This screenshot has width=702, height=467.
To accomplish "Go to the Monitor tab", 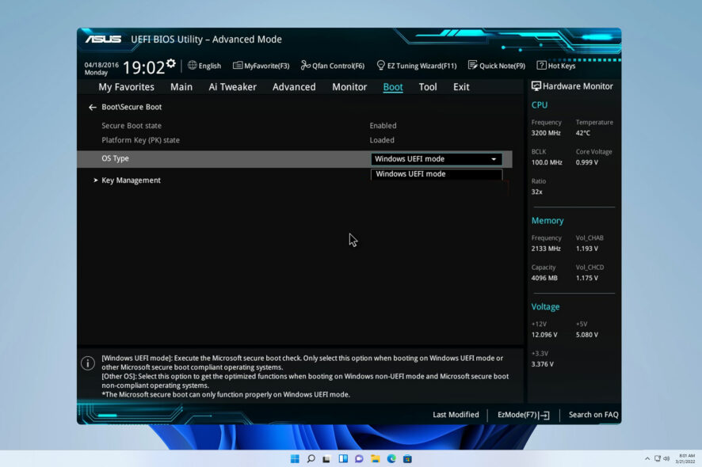I will click(x=349, y=87).
